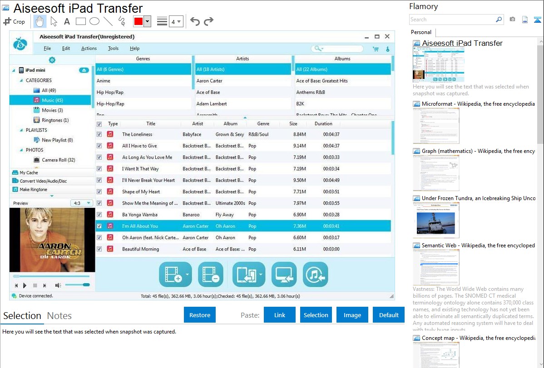
Task: Click Export to PC button
Action: [284, 275]
